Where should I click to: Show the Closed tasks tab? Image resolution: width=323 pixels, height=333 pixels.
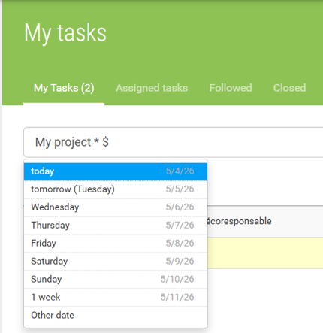click(x=289, y=88)
